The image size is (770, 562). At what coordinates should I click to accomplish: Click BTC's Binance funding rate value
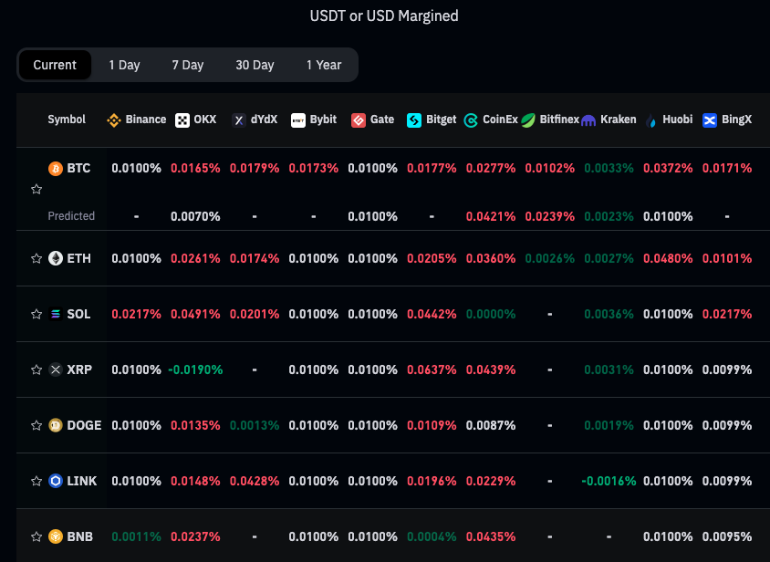point(135,168)
